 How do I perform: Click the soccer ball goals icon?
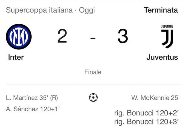[93, 97]
